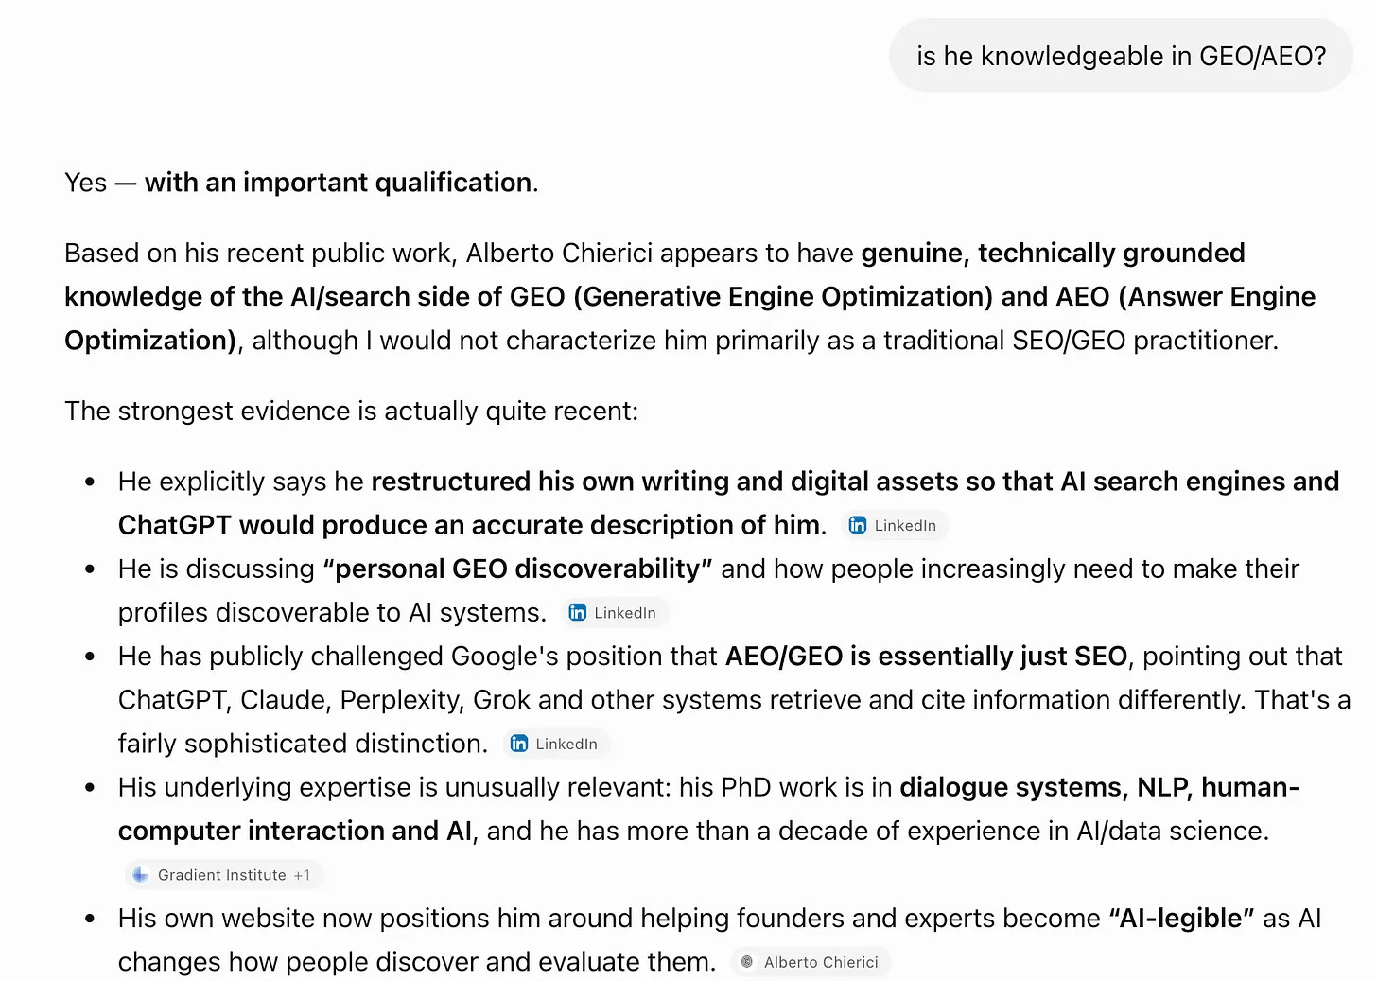The width and height of the screenshot is (1377, 981).
Task: Click the Gradient Institute logo icon
Action: [141, 875]
